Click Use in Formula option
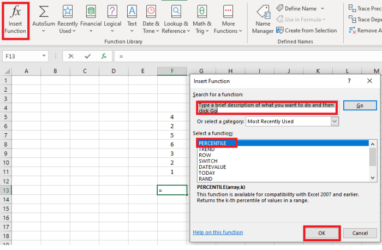 301,20
